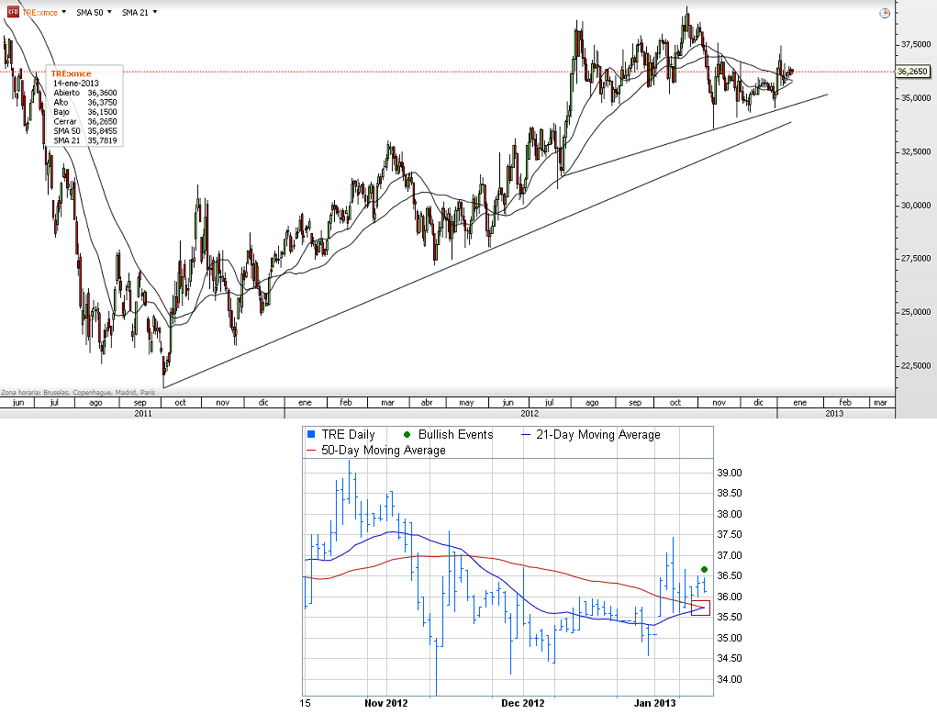
Task: Click the clock icon at chart corner
Action: point(885,13)
